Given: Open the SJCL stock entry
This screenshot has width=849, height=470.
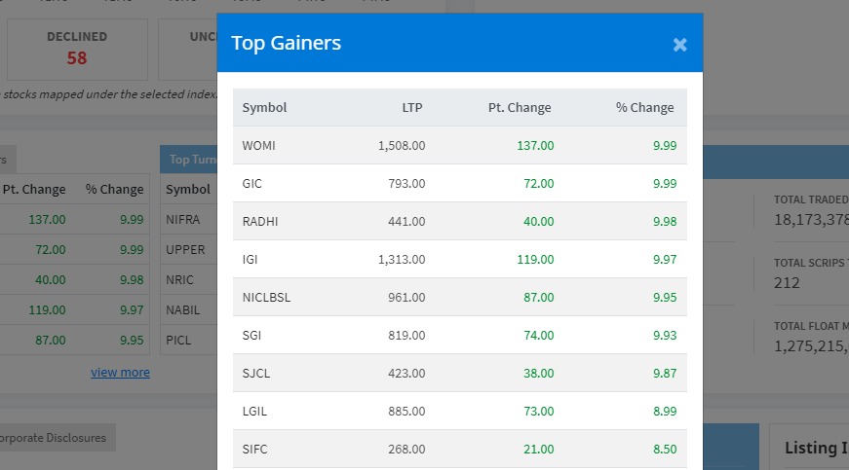Looking at the screenshot, I should 255,374.
